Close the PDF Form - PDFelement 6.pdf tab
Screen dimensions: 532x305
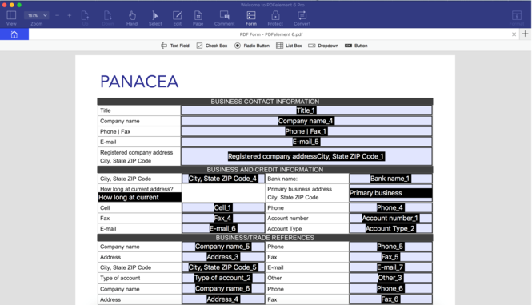(x=514, y=34)
